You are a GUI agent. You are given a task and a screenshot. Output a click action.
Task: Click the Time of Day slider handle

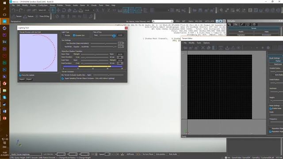(x=114, y=36)
